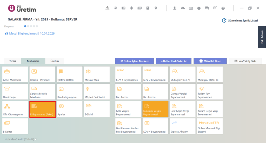Open Turizm Payı Beyannamesi tile
The image size is (266, 143).
[210, 92]
